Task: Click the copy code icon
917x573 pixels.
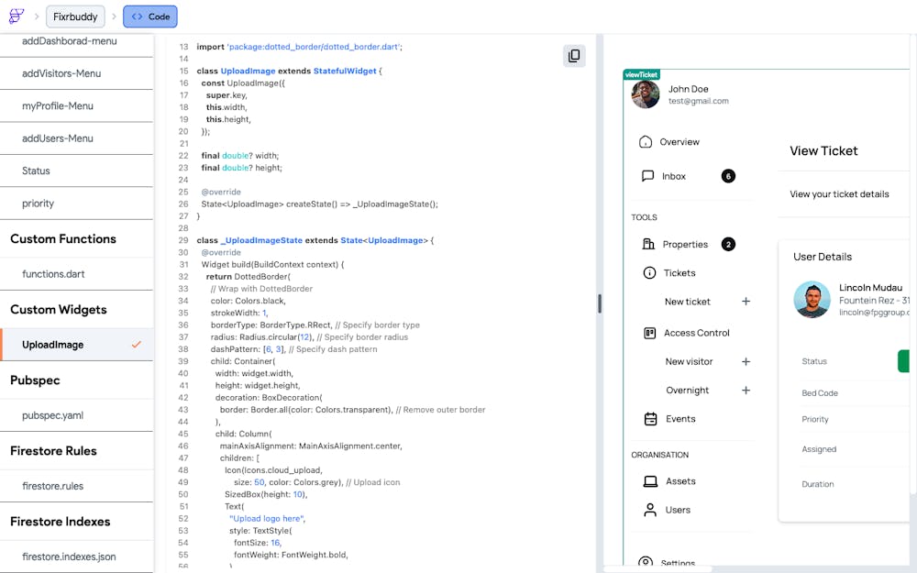Action: pos(574,56)
